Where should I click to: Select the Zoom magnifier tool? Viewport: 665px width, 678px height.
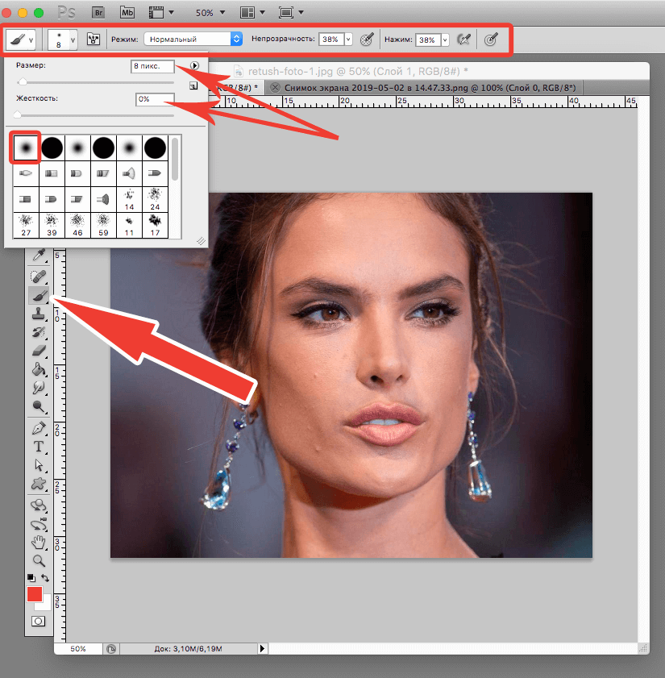[39, 561]
